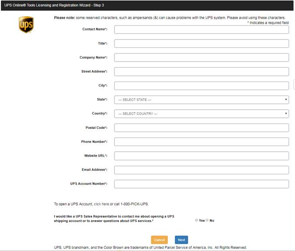Place cursor in the City field
This screenshot has width=295, height=251.
click(201, 86)
